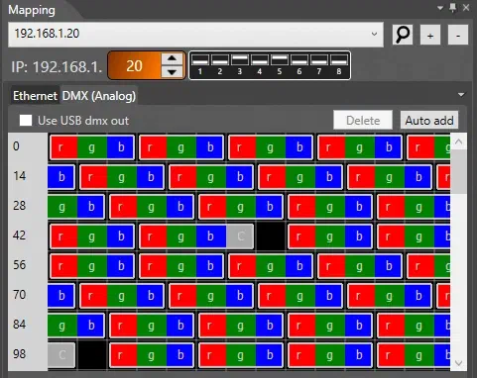Click row label 42
The height and width of the screenshot is (378, 477).
pyautogui.click(x=20, y=236)
